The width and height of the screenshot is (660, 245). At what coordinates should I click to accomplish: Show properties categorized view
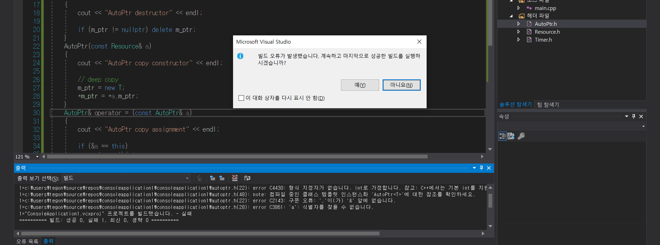tap(503, 136)
